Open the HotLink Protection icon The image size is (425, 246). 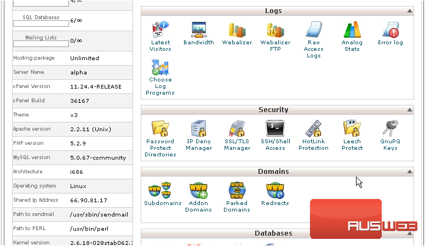tap(314, 128)
